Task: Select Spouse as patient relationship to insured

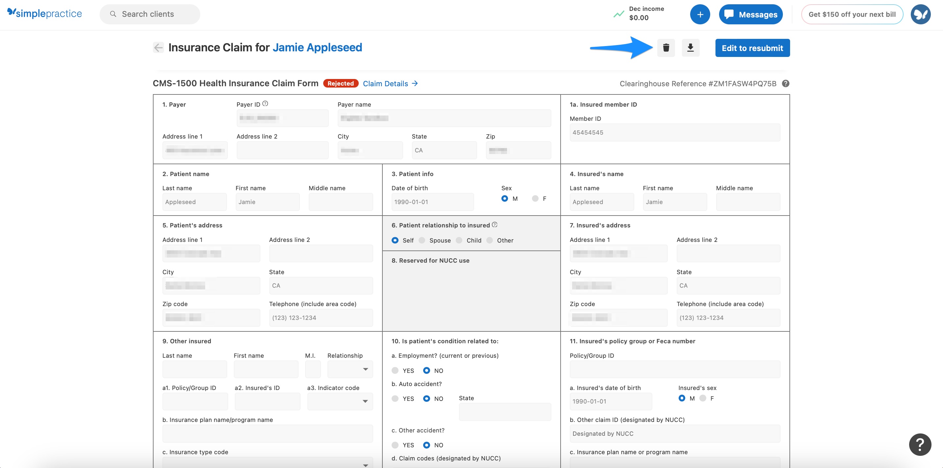Action: tap(422, 240)
